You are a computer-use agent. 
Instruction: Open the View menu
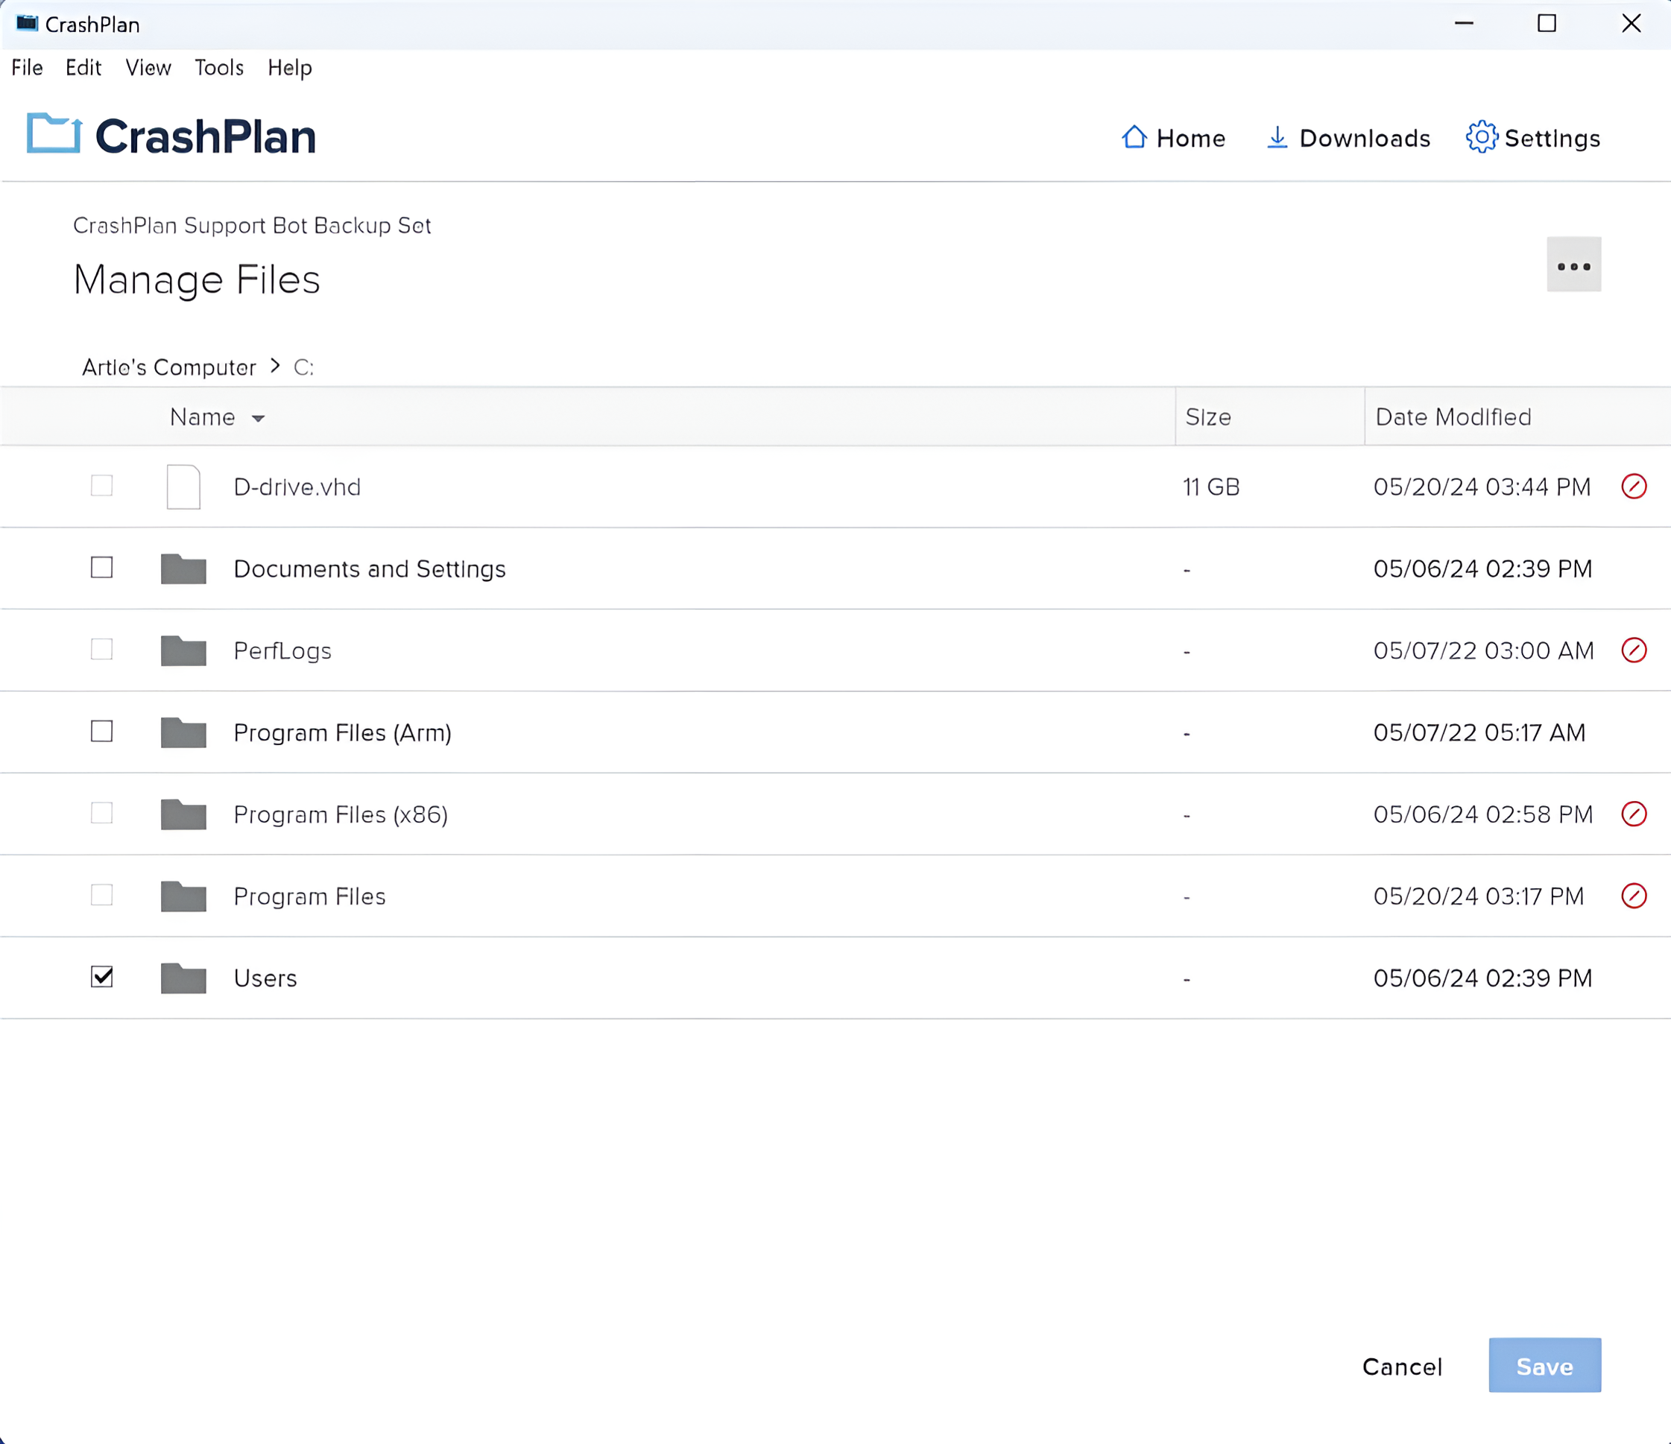(x=148, y=68)
